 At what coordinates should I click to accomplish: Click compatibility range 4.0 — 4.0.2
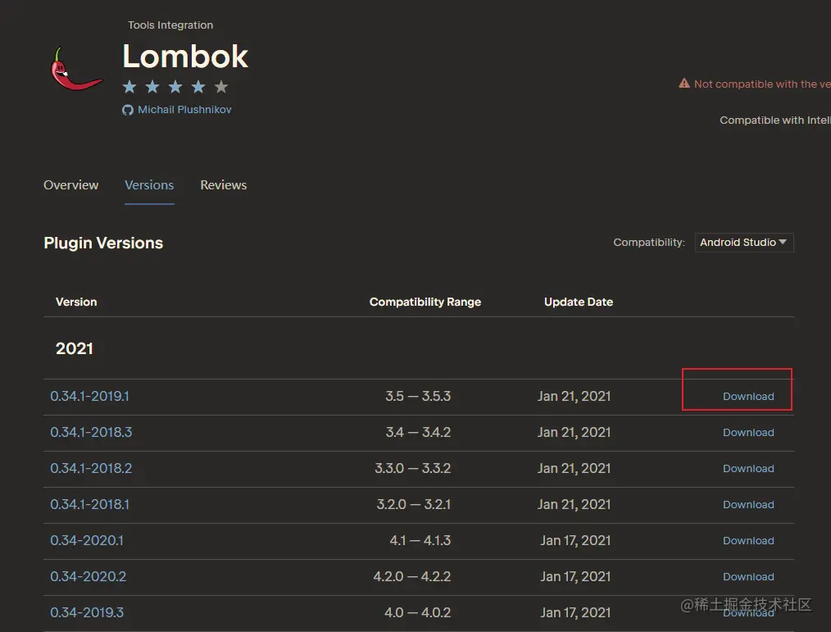point(418,612)
